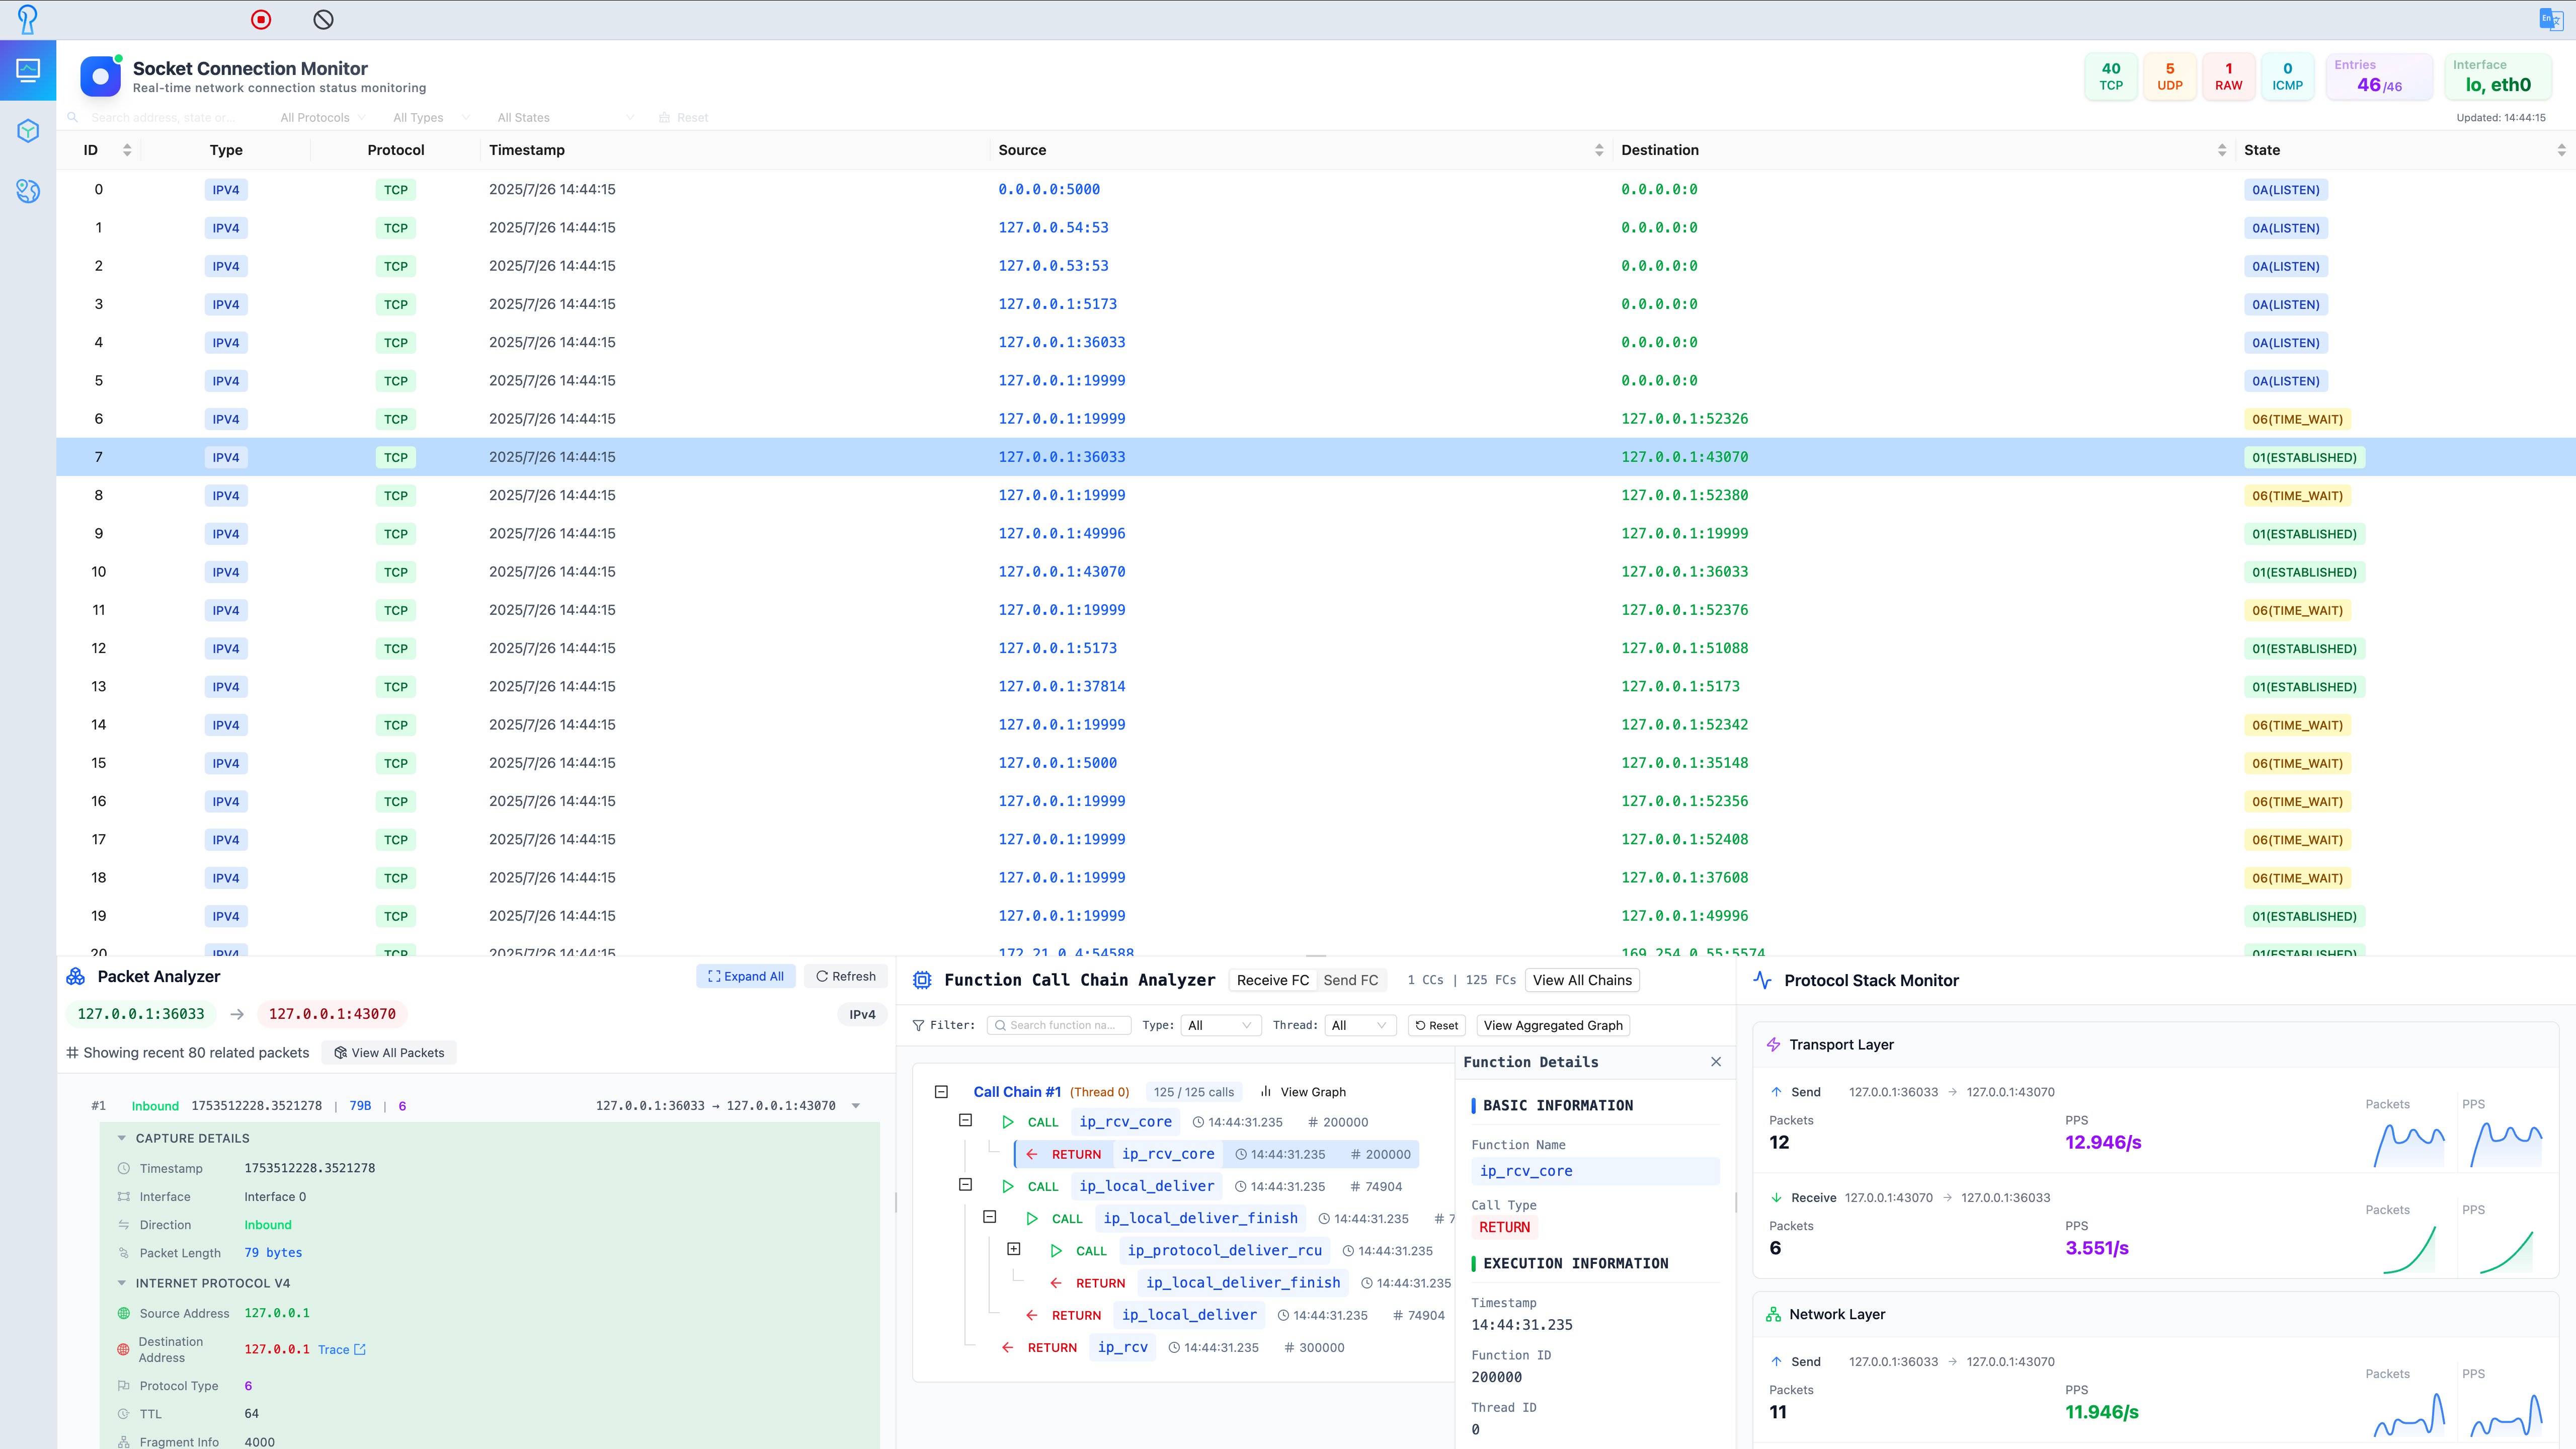Click the block/stop circle icon in top bar

[x=323, y=19]
